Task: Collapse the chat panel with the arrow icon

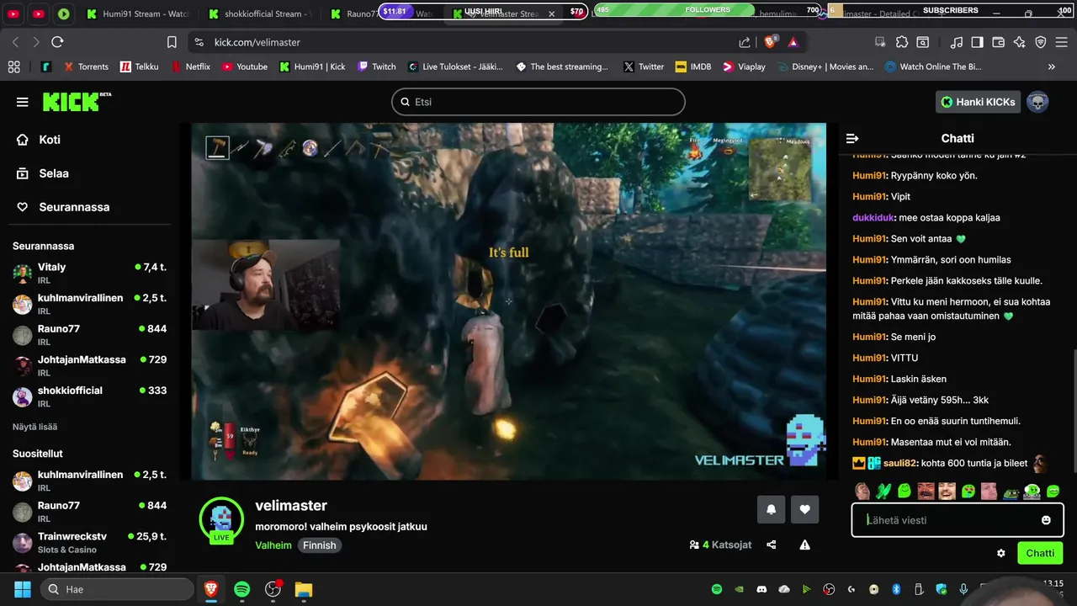Action: tap(852, 138)
